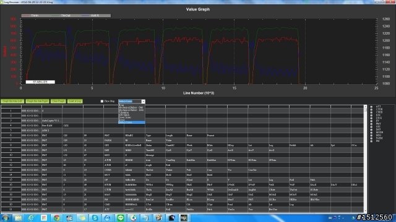Screen dimensions: 396x222
Task: Check the PM message type checkbox
Action: pos(371,141)
